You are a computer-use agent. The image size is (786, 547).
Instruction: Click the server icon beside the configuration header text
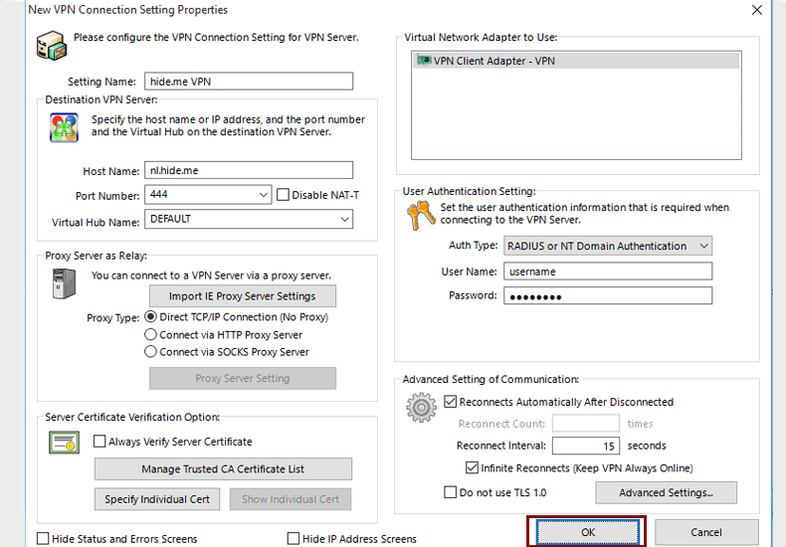[x=52, y=46]
